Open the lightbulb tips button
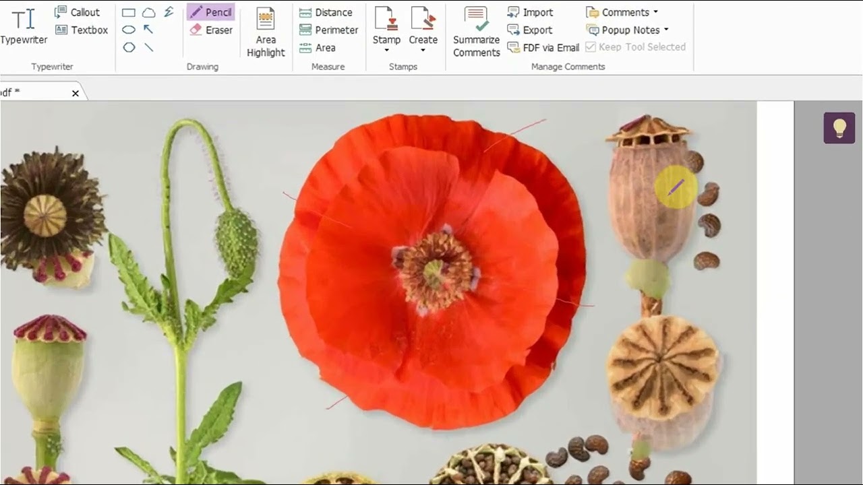863x485 pixels. click(x=839, y=127)
